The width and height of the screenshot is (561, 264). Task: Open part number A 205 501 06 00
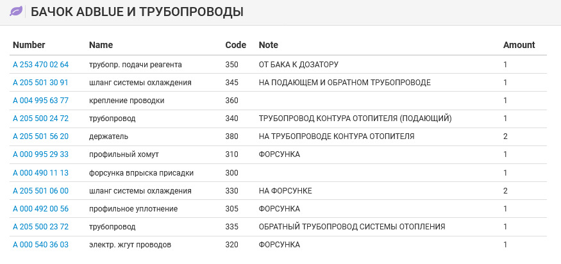(x=40, y=191)
